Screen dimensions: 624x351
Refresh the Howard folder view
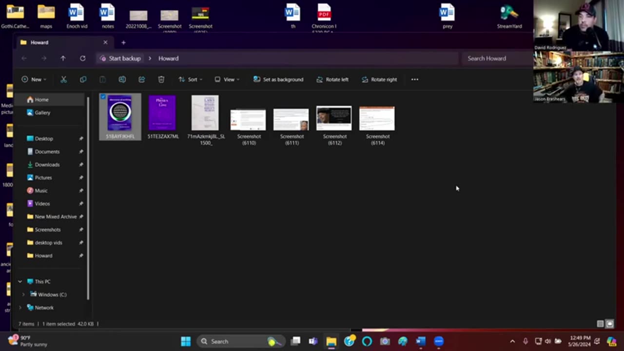[82, 58]
